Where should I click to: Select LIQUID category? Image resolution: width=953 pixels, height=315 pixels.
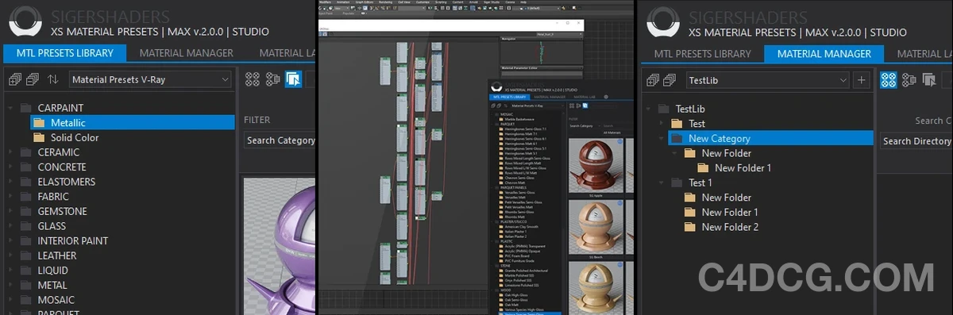click(52, 271)
